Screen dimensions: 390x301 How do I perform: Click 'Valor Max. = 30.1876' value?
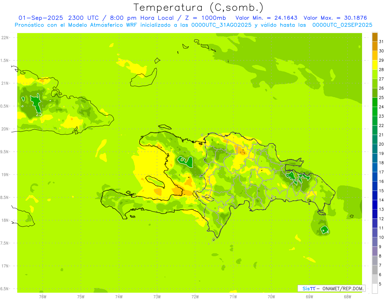point(335,18)
